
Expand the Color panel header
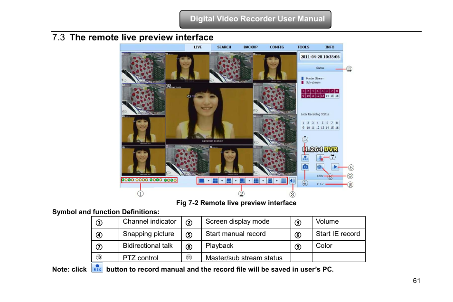pos(320,176)
